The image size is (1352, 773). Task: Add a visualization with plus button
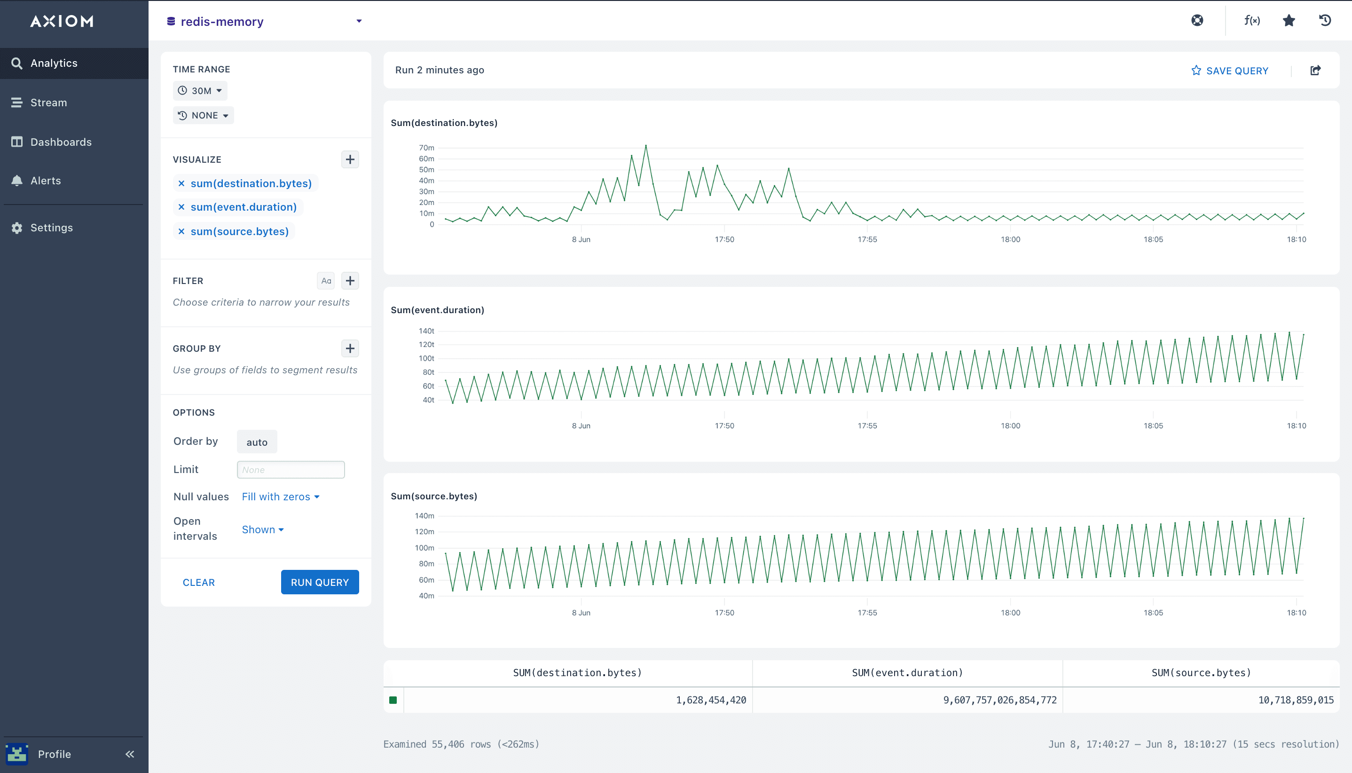pos(350,159)
